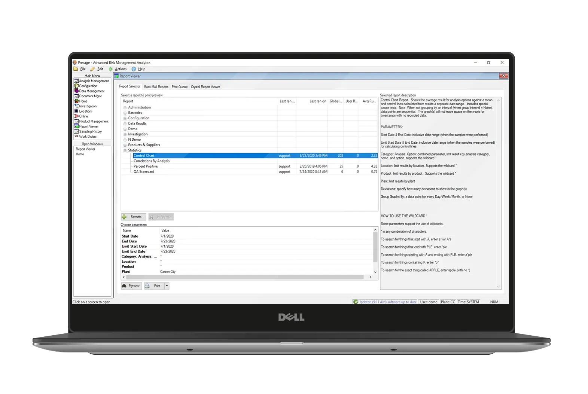Click the parameters list scroll-up arrow
Screen dimensions: 588x394
(x=375, y=230)
